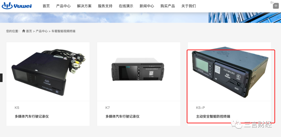Click K7 多媒体汽车行驶记录仪 title
Viewport: 281px width, 137px height.
(x=122, y=117)
